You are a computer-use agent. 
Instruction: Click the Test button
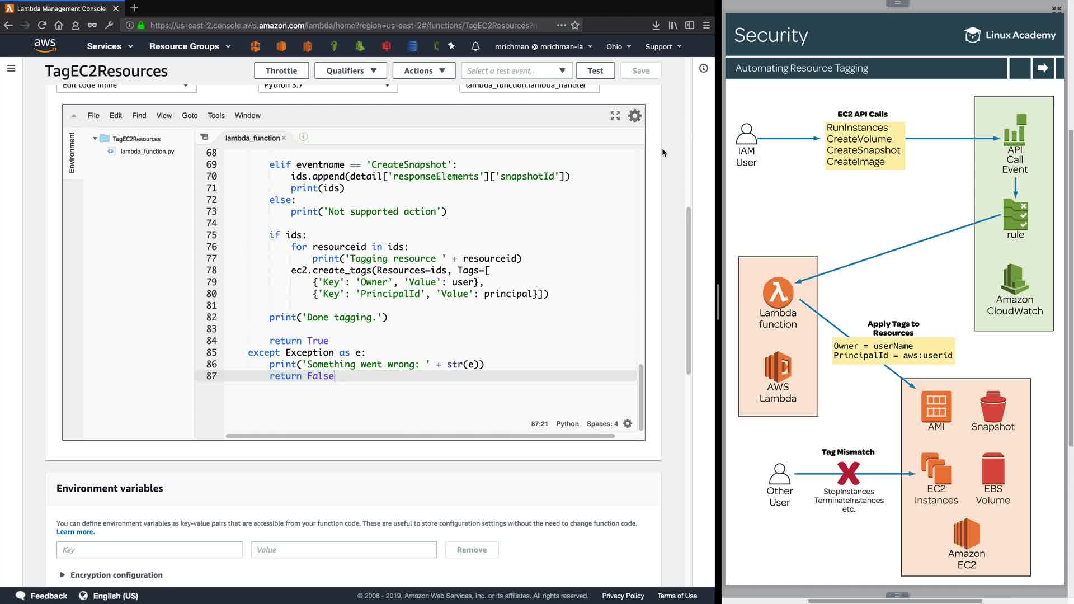[x=595, y=70]
